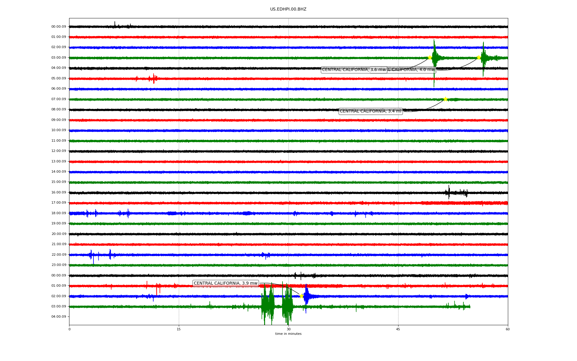Click the 16:00:09 row time label
The height and width of the screenshot is (361, 577).
click(x=59, y=193)
